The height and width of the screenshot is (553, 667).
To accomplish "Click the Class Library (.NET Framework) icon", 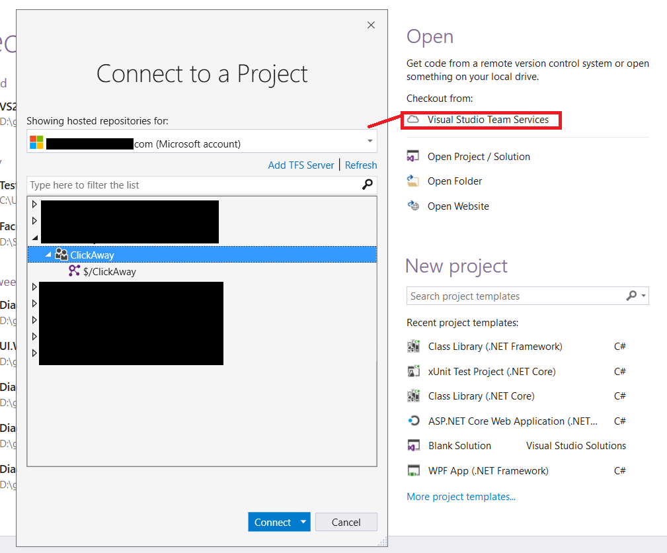I will [413, 346].
